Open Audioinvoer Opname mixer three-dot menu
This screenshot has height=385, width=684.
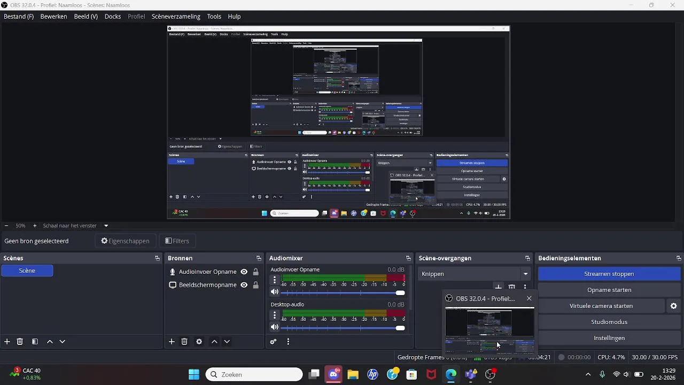click(x=275, y=280)
